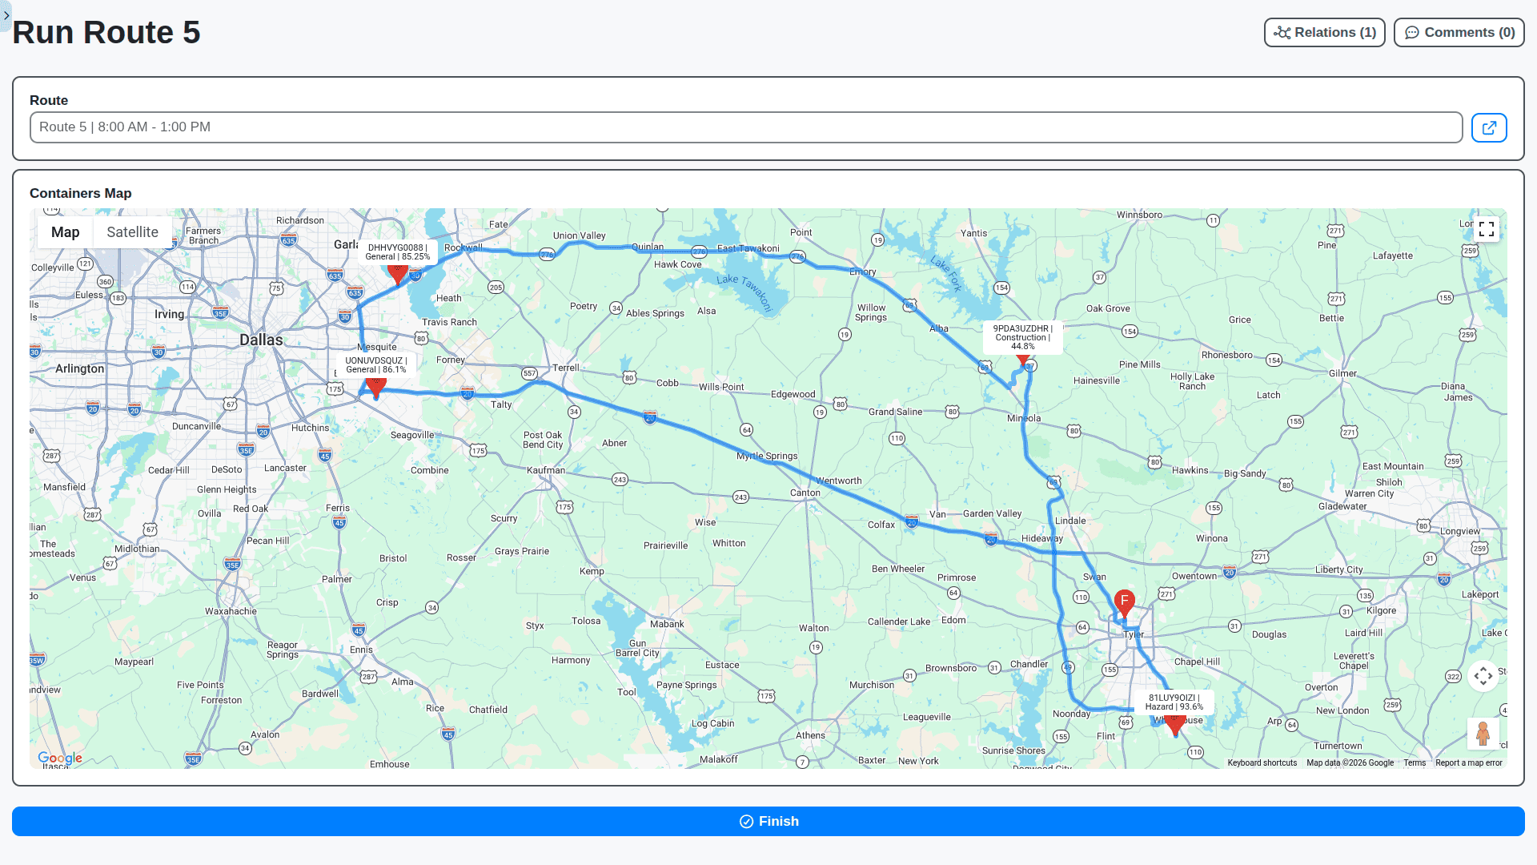Click the pan control icon on the map

pos(1483,676)
